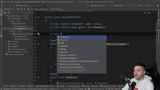This screenshot has height=90, width=160.
Task: Open the NuGet tool window
Action: (x=95, y=86)
